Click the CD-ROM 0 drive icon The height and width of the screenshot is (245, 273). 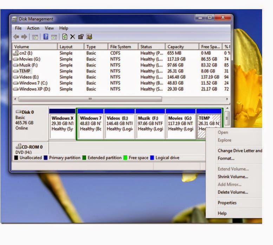pos(19,146)
